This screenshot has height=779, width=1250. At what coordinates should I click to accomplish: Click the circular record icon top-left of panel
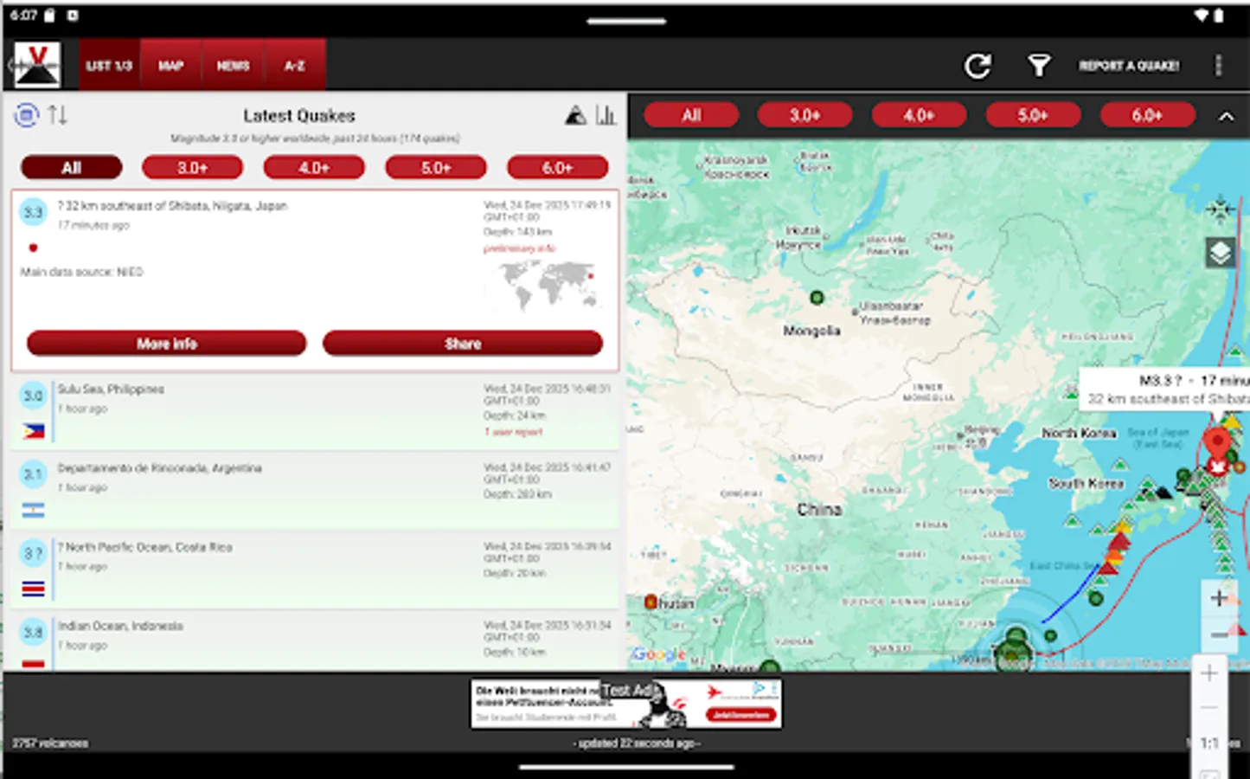[25, 113]
